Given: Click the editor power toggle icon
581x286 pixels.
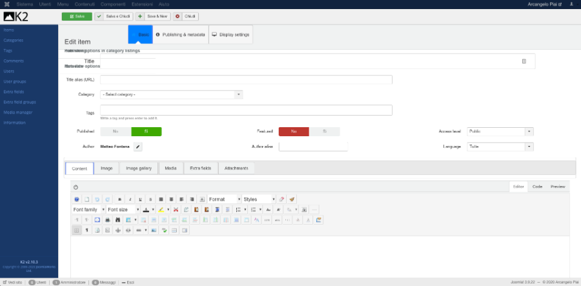Looking at the screenshot, I should (76, 187).
